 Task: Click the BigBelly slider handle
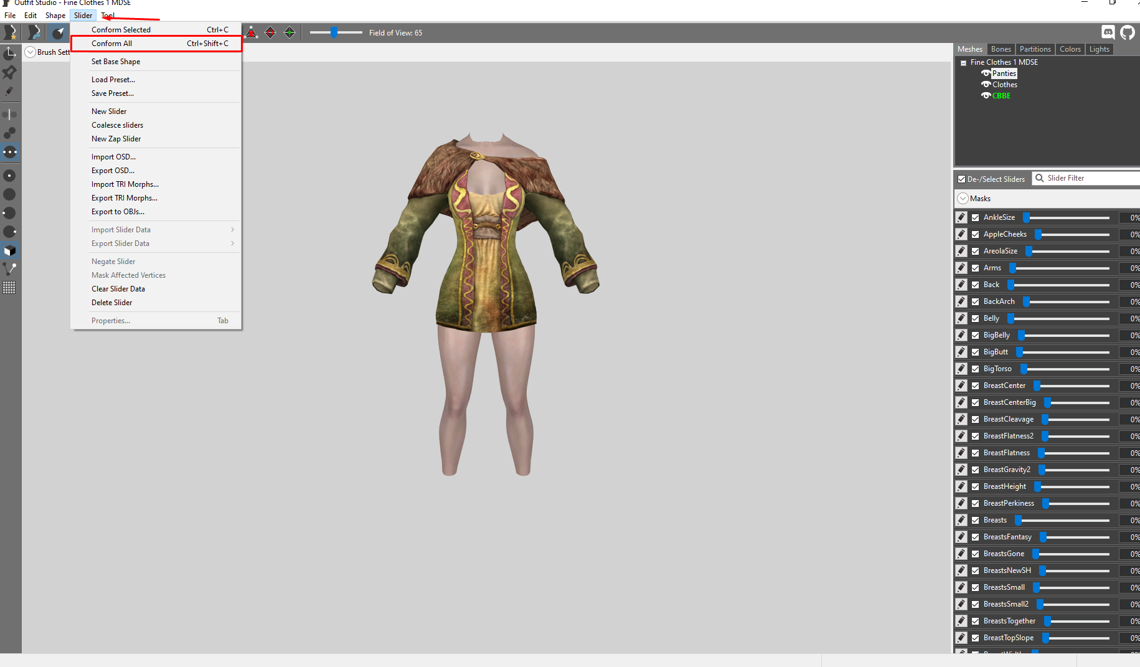[x=1021, y=335]
